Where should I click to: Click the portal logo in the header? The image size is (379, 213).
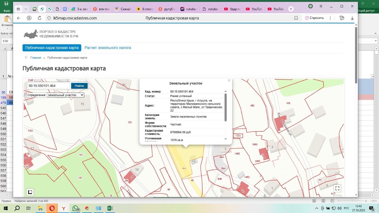coord(51,34)
